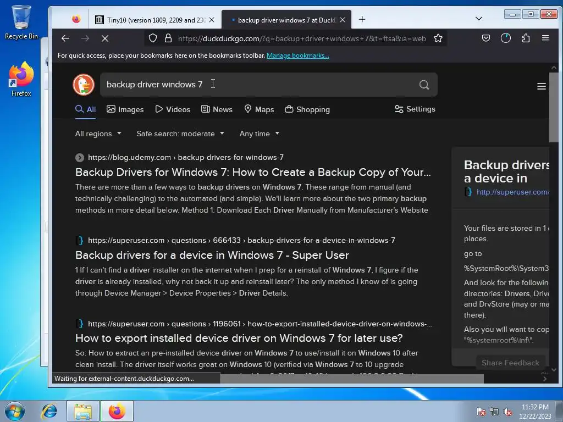563x422 pixels.
Task: Close the backup driver DuckDuckGo tab
Action: (343, 20)
